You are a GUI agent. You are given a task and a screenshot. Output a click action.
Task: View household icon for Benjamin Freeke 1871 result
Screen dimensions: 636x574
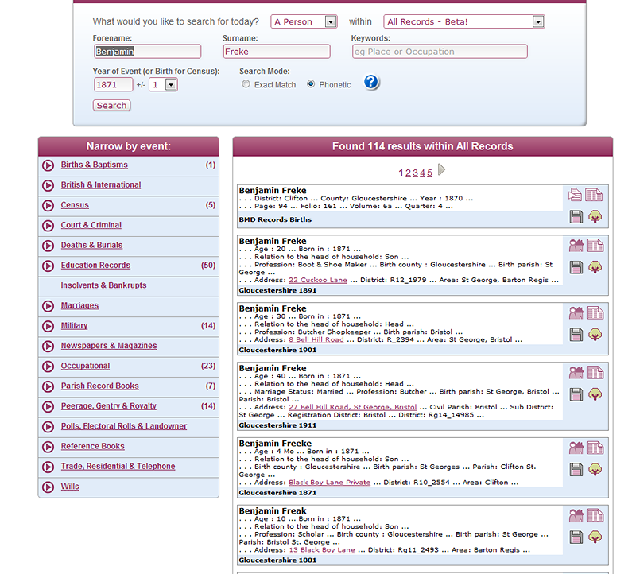click(576, 448)
